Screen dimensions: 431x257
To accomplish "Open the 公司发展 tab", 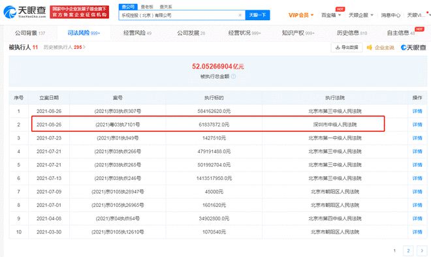I will point(191,33).
